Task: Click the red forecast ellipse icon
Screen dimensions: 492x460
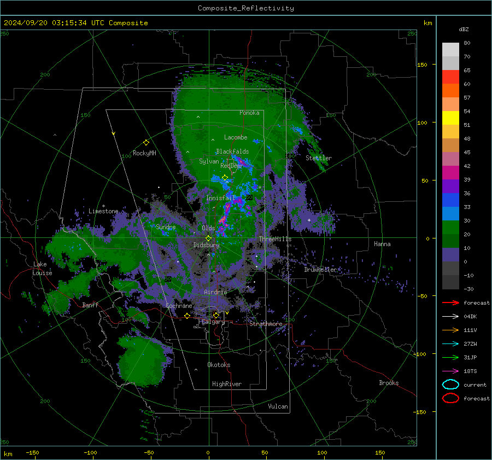Action: click(450, 398)
